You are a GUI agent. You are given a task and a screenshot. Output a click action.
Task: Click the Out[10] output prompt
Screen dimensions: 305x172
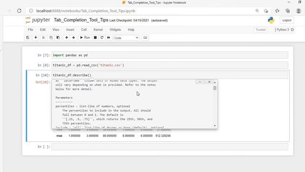click(42, 82)
